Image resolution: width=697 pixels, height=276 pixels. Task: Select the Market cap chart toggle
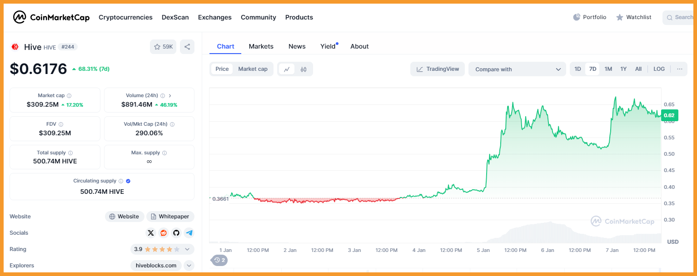(253, 69)
